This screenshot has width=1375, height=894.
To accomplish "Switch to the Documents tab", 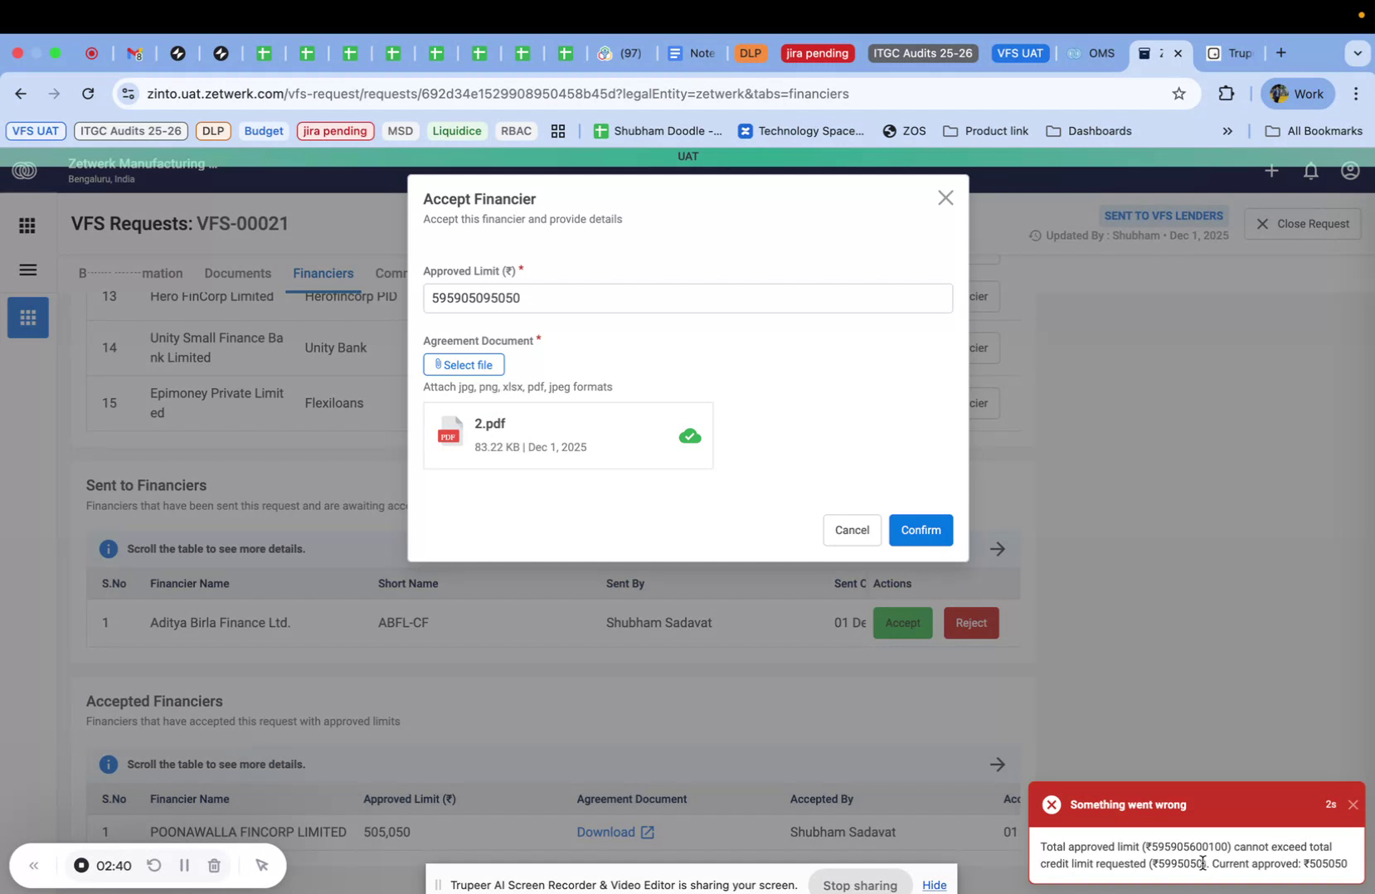I will [237, 273].
